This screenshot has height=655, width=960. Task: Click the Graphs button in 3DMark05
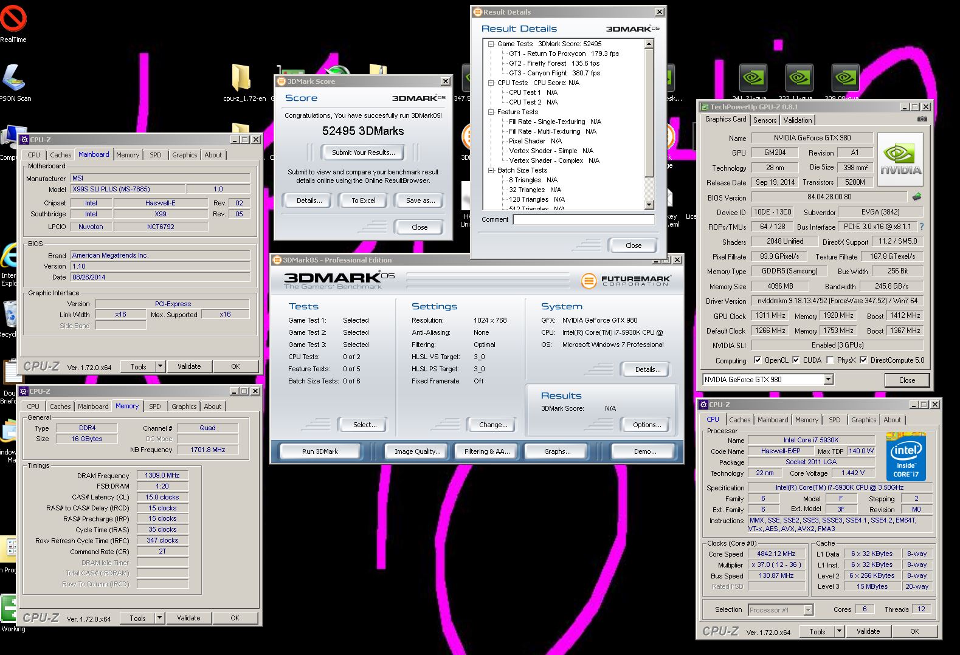(557, 451)
